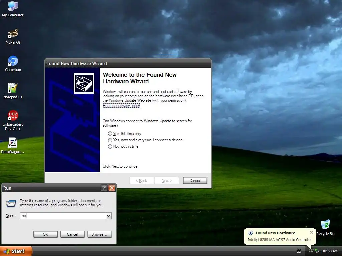Screen dimensions: 342x256
Task: Open the 'Read our privacy policy' link
Action: [x=121, y=106]
